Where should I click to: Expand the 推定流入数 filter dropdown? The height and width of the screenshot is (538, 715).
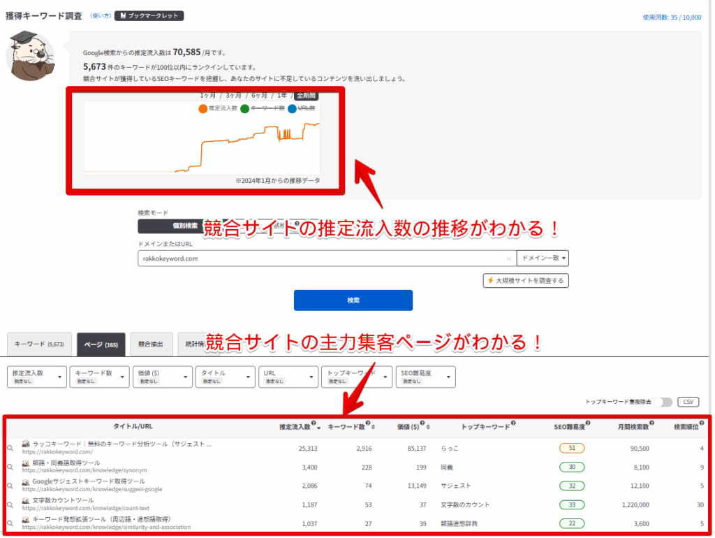[37, 377]
